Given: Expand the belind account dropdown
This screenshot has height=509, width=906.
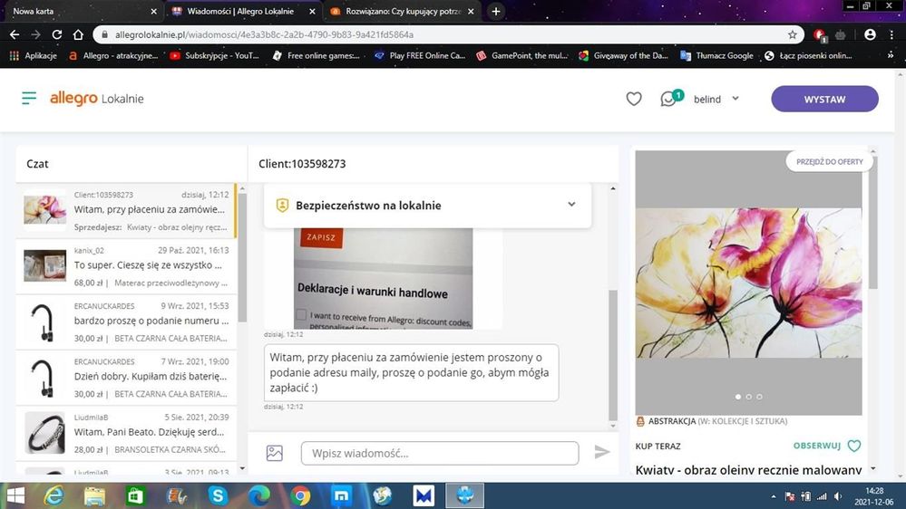Looking at the screenshot, I should click(x=716, y=99).
